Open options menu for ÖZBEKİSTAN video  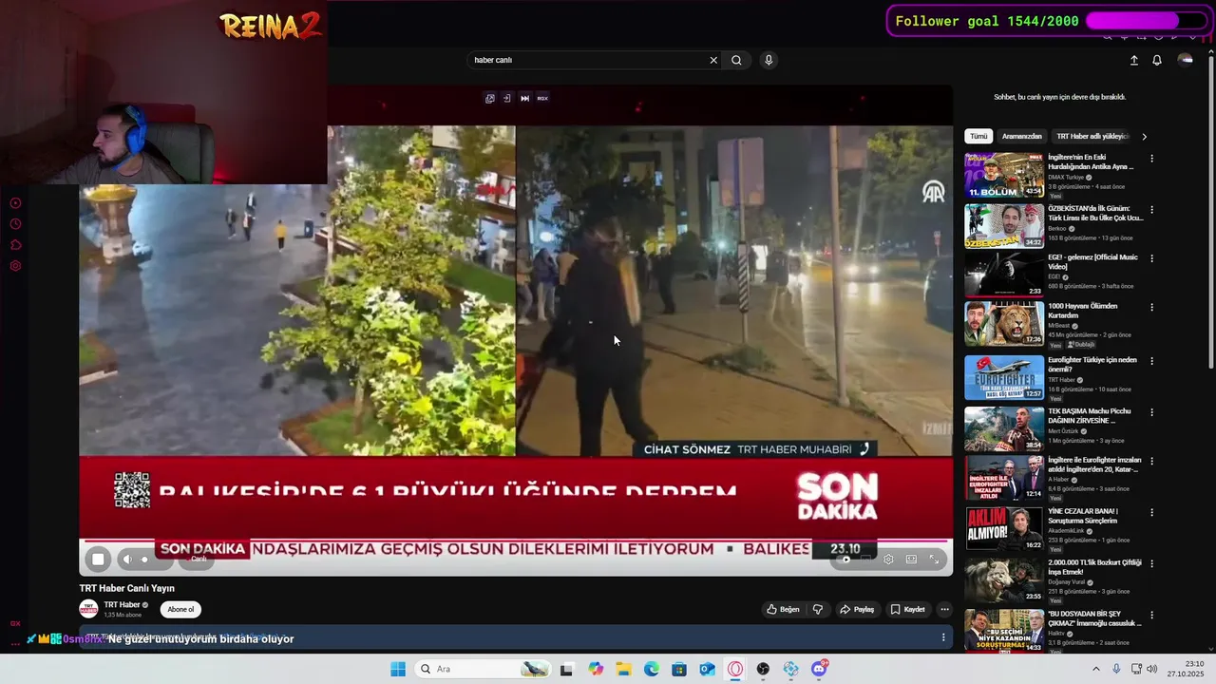pyautogui.click(x=1151, y=209)
